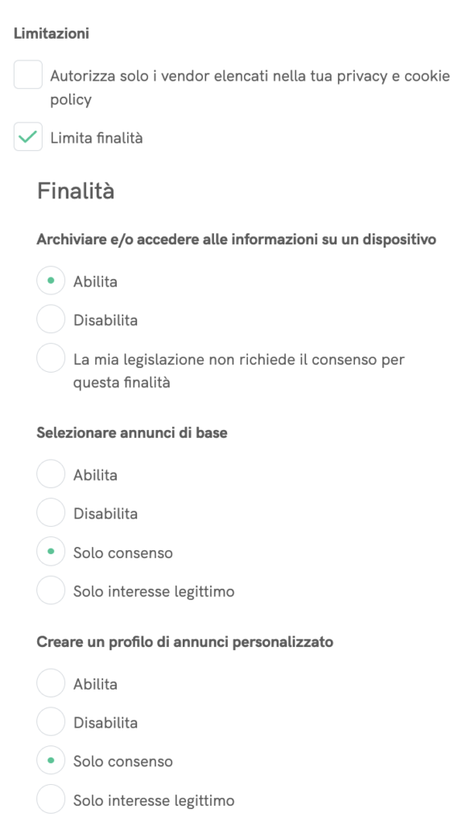475x826 pixels.
Task: Enable 'Abilita' for Creare un profilo personalizzato
Action: pyautogui.click(x=50, y=683)
